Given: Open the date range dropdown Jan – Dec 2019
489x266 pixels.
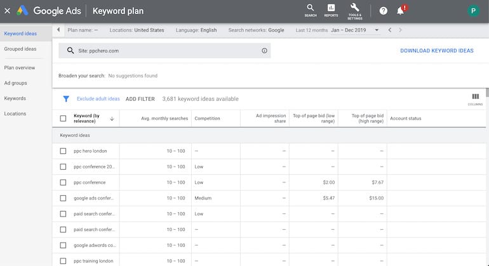Looking at the screenshot, I should pyautogui.click(x=355, y=30).
